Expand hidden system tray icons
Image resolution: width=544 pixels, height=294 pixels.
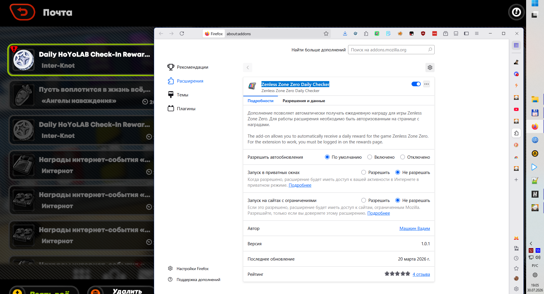[x=531, y=244]
